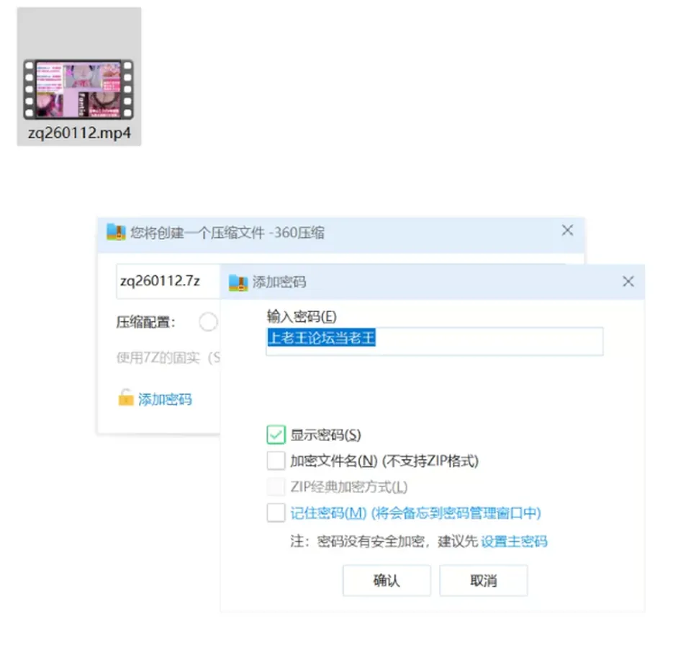
Task: Toggle the ZIP经典加密方式(L) checkbox
Action: point(276,486)
